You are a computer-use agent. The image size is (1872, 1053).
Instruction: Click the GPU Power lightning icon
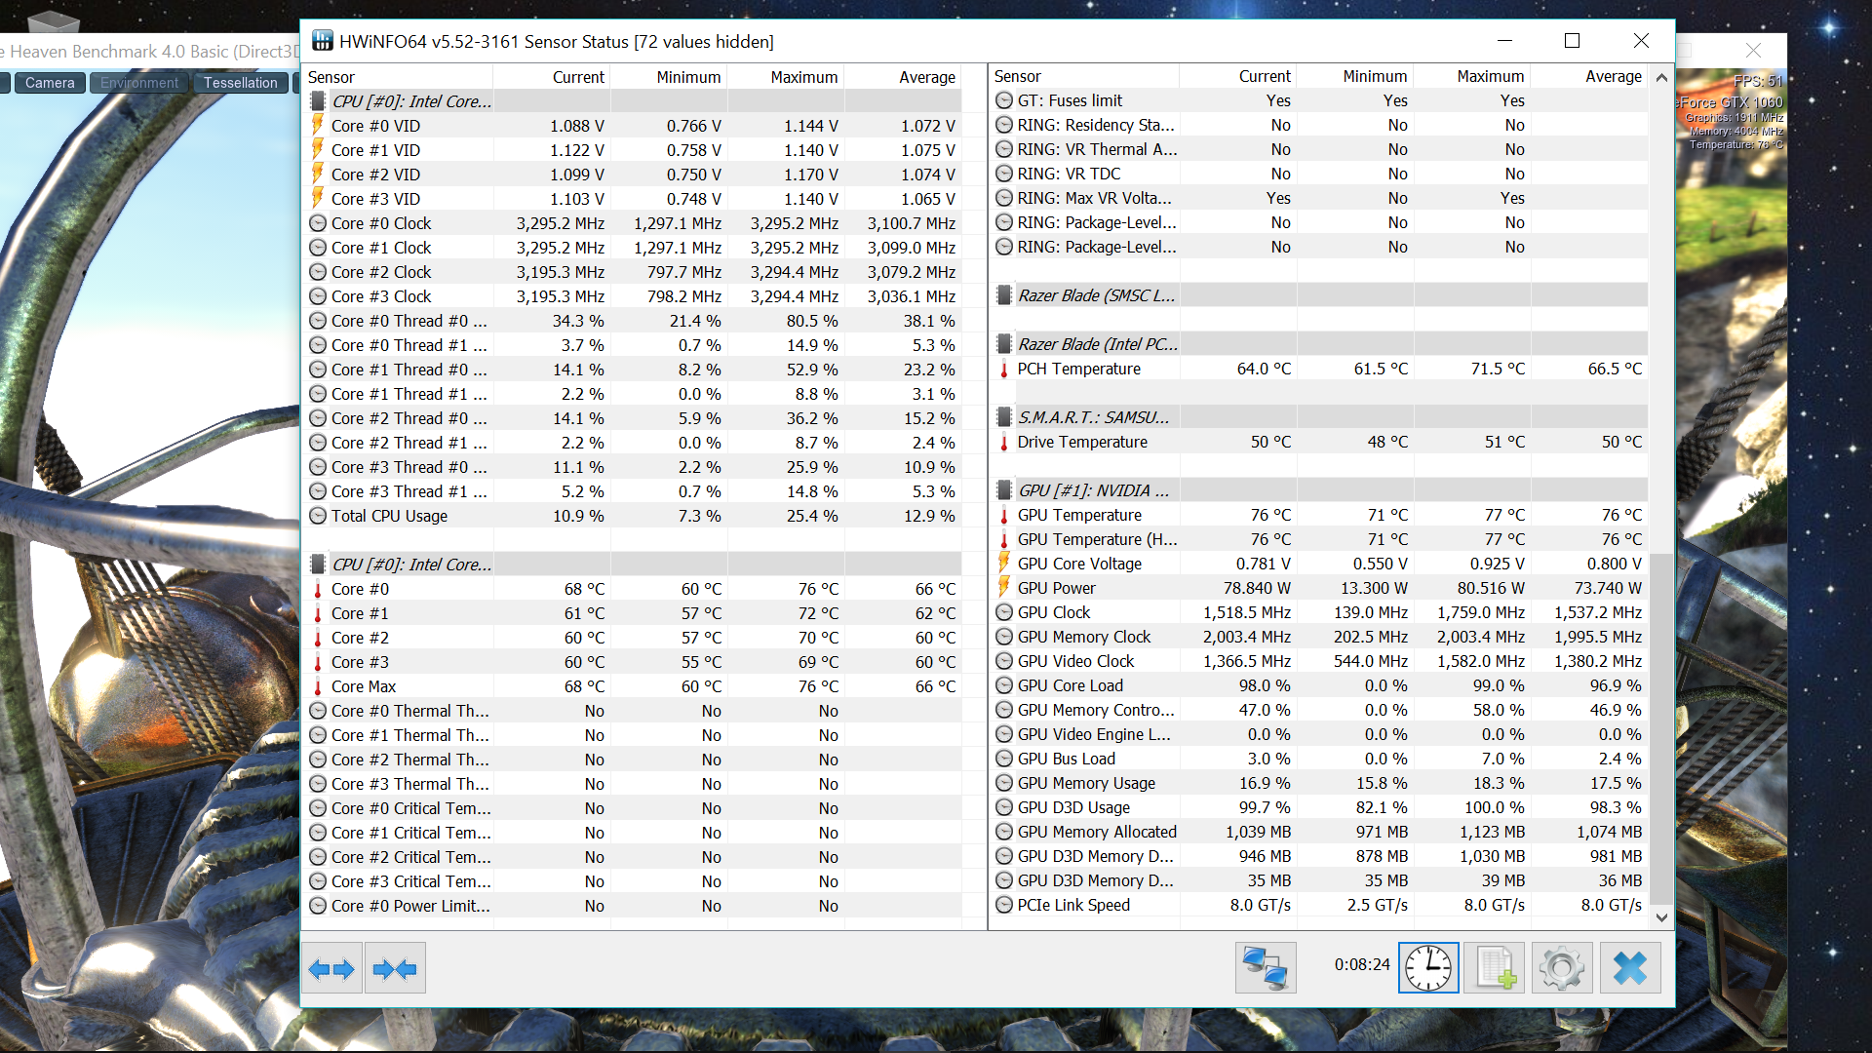pos(1004,587)
